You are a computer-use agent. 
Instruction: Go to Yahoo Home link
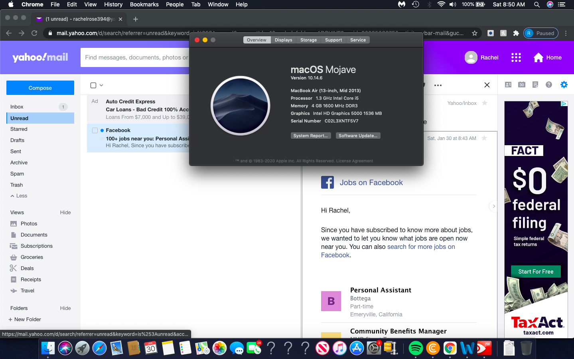pyautogui.click(x=548, y=57)
